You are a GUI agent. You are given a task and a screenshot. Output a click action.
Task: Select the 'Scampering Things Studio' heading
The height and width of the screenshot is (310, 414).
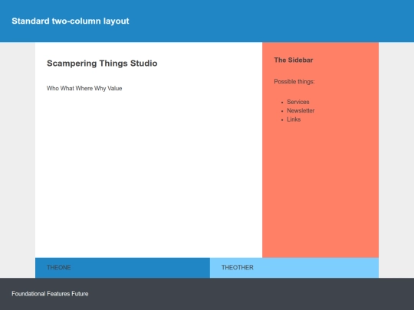point(102,64)
